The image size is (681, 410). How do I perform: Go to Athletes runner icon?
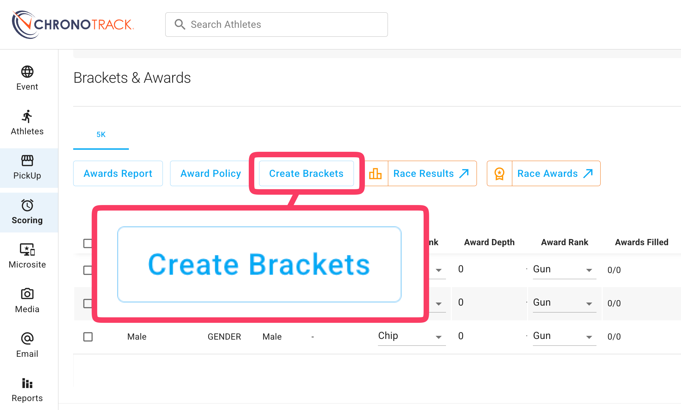point(27,116)
